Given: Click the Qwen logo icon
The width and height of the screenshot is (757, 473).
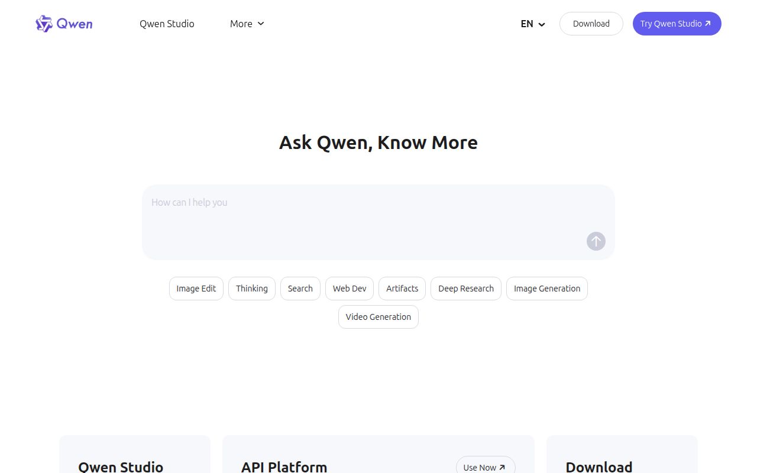Looking at the screenshot, I should [x=44, y=24].
